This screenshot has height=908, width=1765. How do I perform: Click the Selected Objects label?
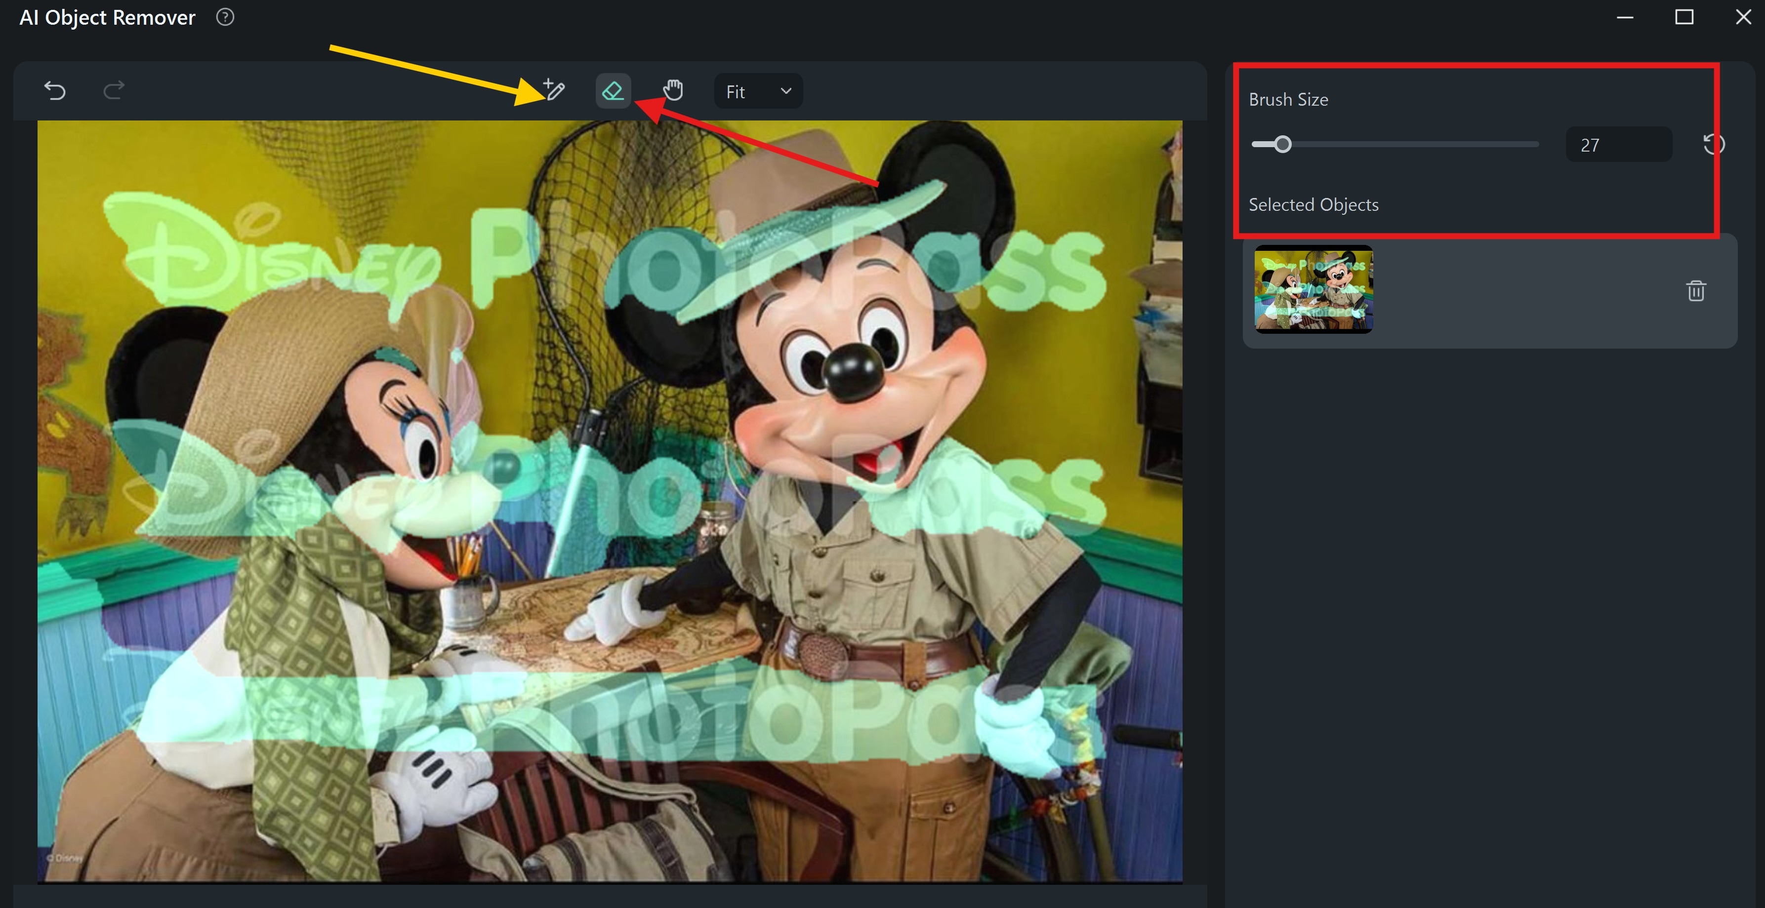1313,205
